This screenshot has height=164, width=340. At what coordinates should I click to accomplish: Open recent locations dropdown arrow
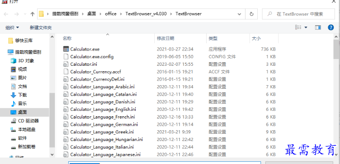[25, 14]
